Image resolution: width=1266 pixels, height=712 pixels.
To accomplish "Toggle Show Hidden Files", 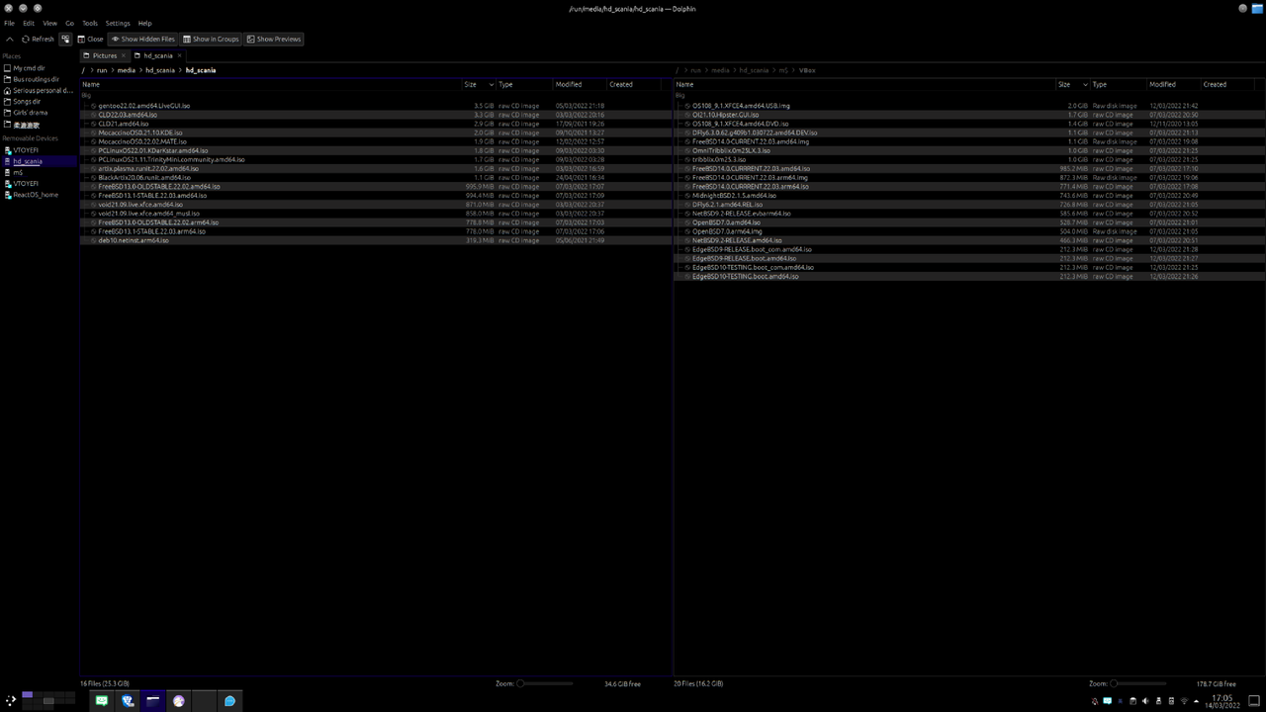I will click(143, 40).
